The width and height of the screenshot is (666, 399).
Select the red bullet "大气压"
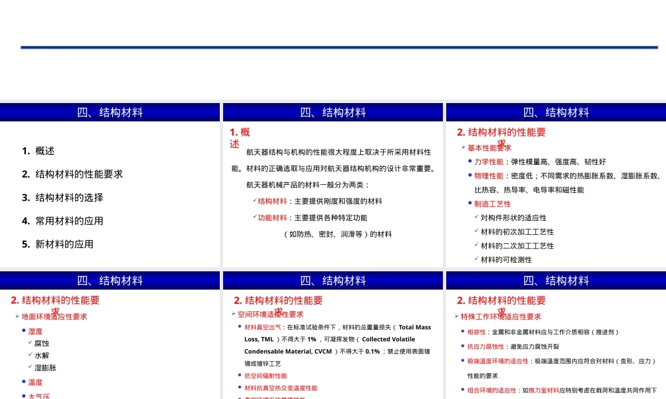coord(39,396)
